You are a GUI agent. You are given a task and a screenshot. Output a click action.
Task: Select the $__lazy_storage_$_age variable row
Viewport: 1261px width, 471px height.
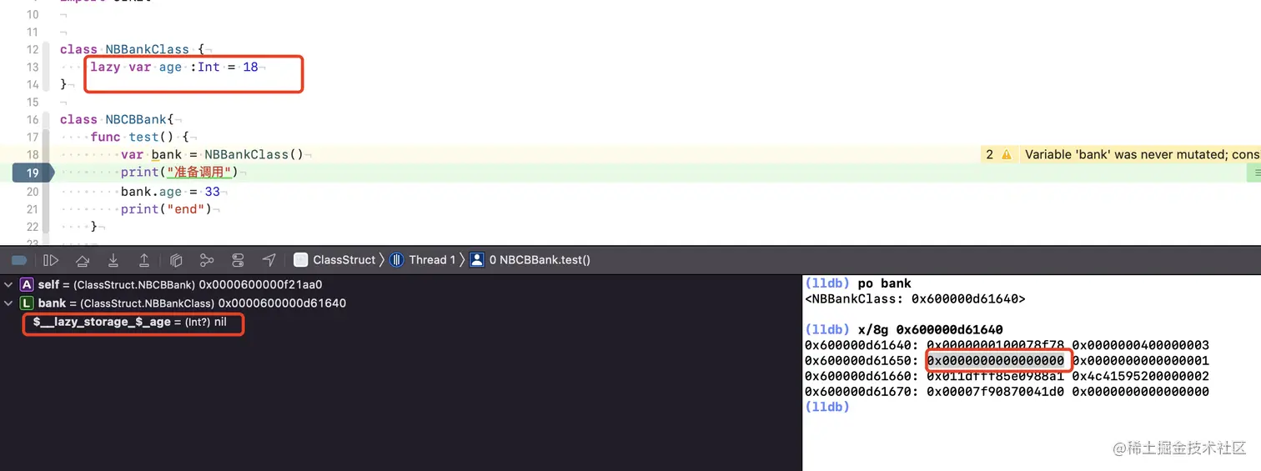coord(130,322)
